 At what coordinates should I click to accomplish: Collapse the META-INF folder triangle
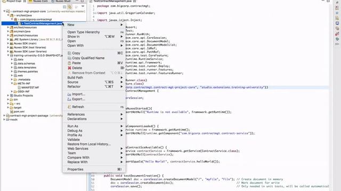(x=12, y=83)
